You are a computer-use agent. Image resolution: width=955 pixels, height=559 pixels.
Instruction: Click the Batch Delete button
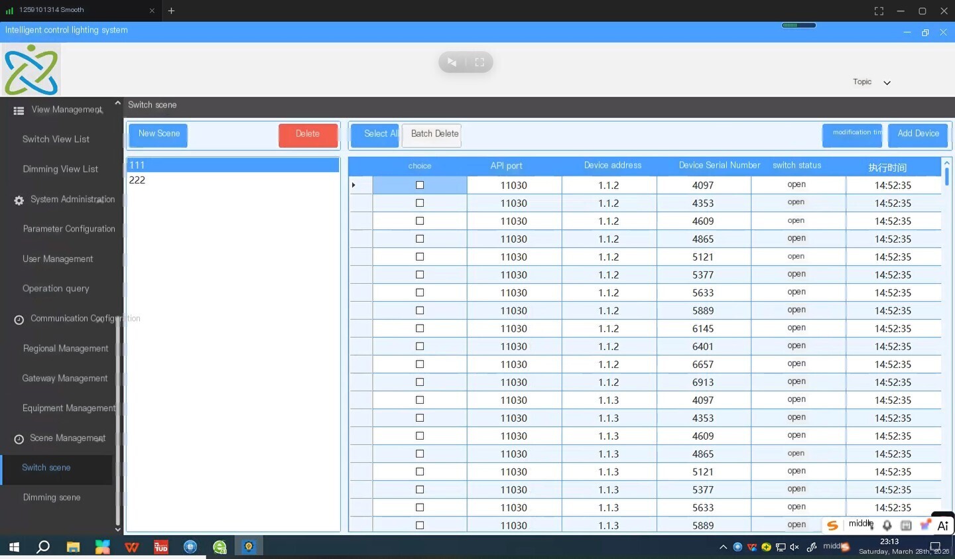(432, 135)
